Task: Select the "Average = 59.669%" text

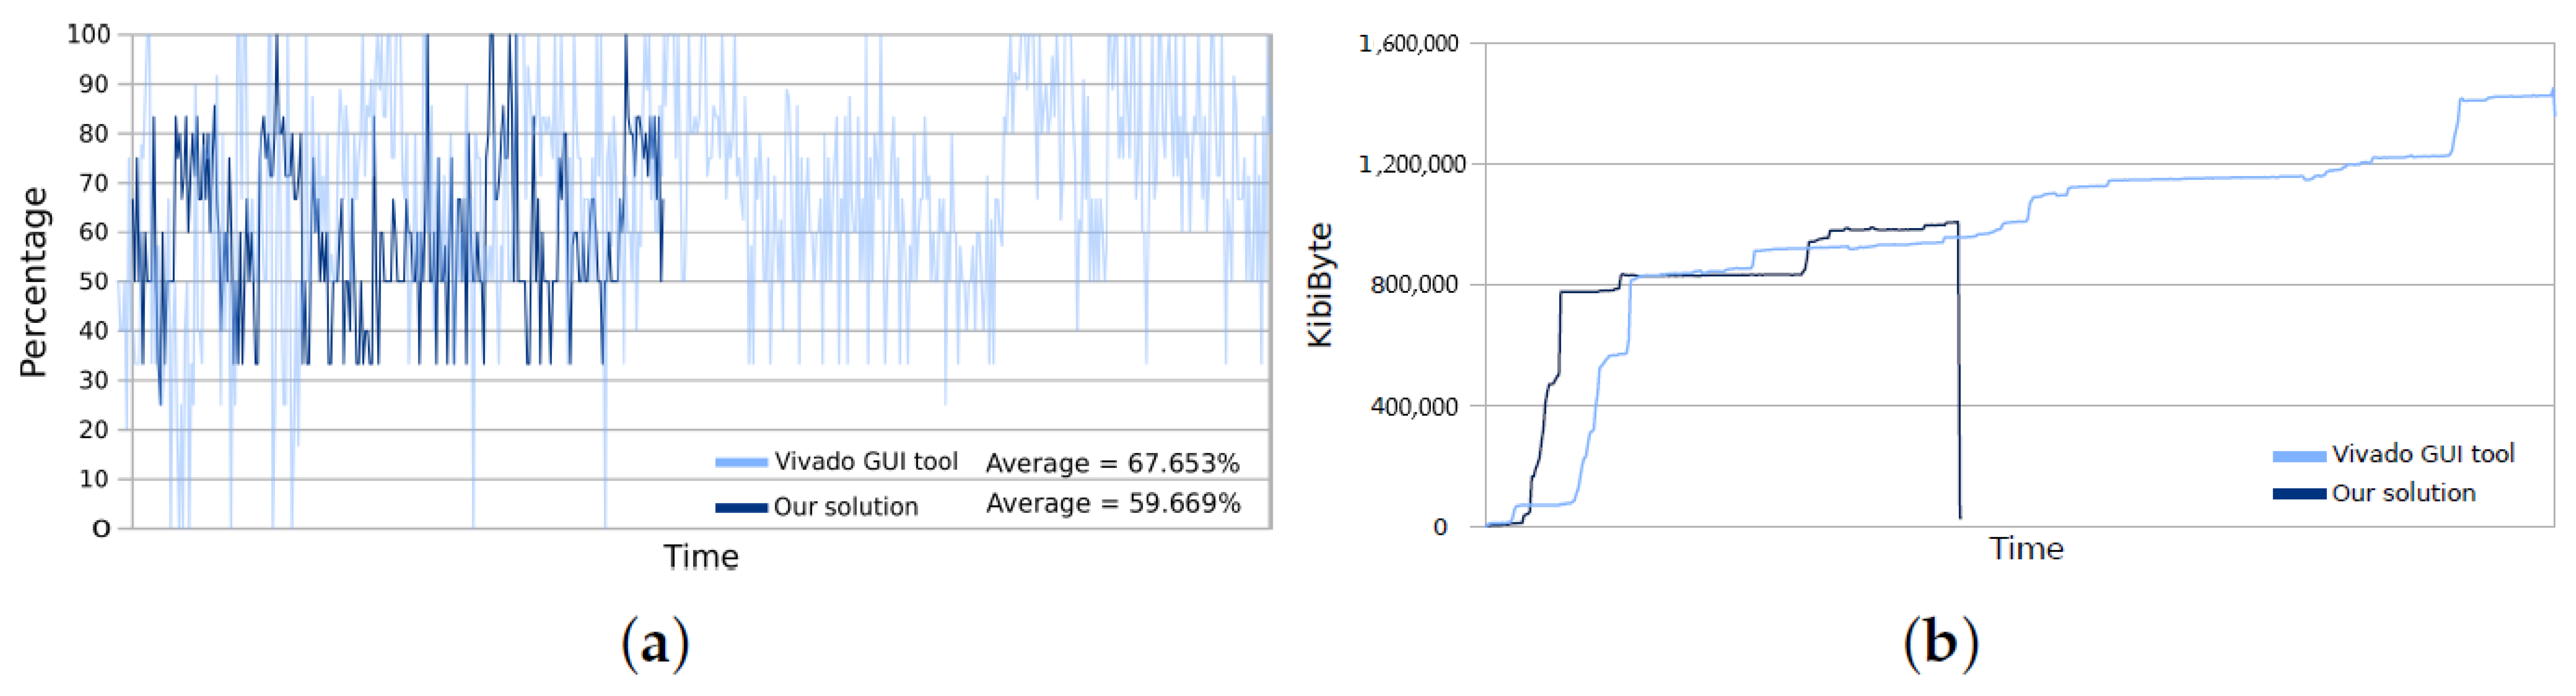Action: click(x=1113, y=503)
